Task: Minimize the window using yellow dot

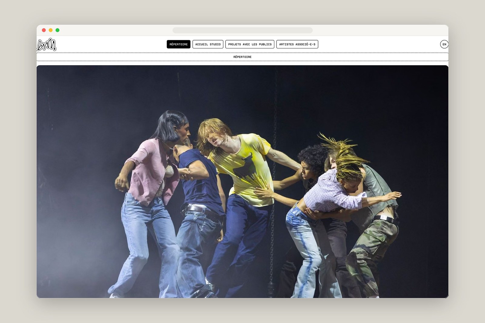Action: tap(51, 30)
